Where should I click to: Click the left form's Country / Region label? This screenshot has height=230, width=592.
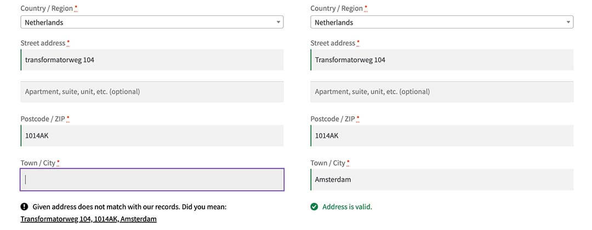click(x=46, y=8)
